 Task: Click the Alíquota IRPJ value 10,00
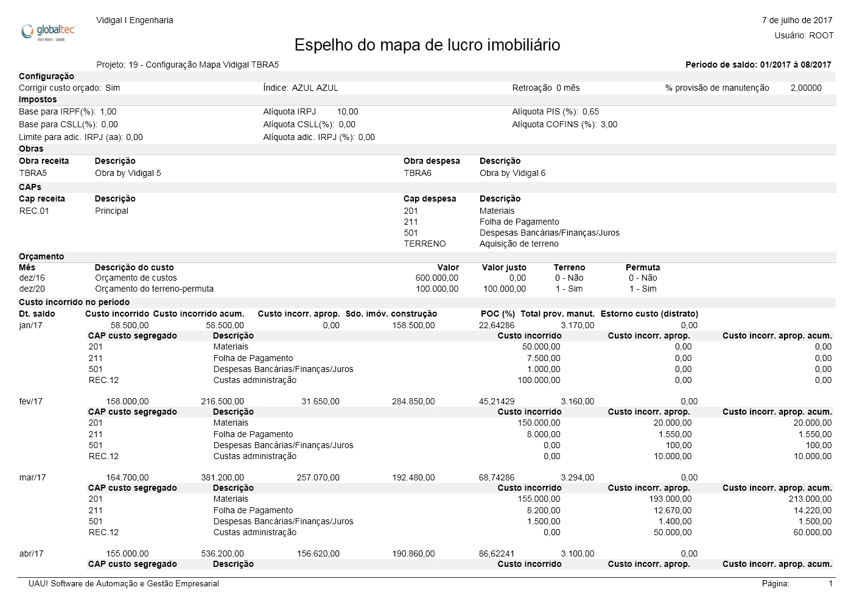pyautogui.click(x=348, y=111)
